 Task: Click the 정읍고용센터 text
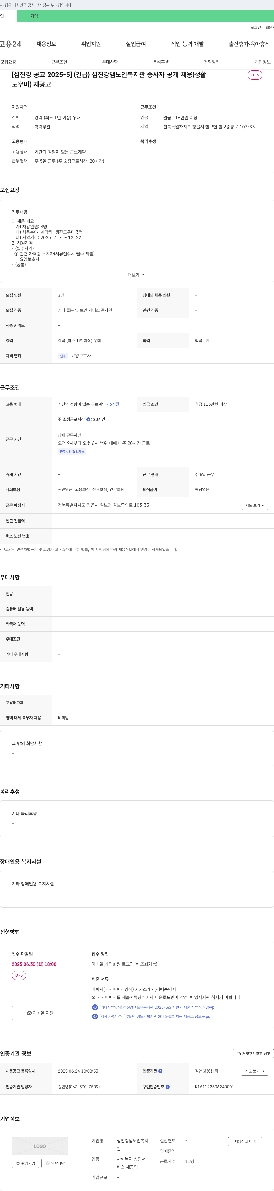point(206,1071)
